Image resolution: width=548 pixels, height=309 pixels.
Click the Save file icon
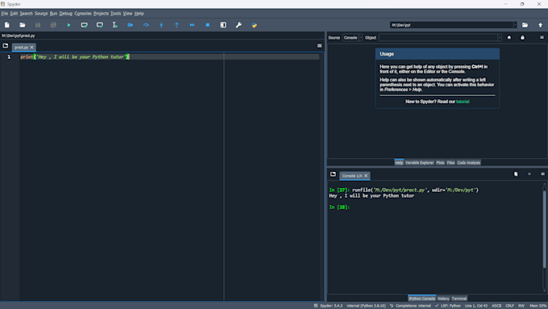pos(38,25)
